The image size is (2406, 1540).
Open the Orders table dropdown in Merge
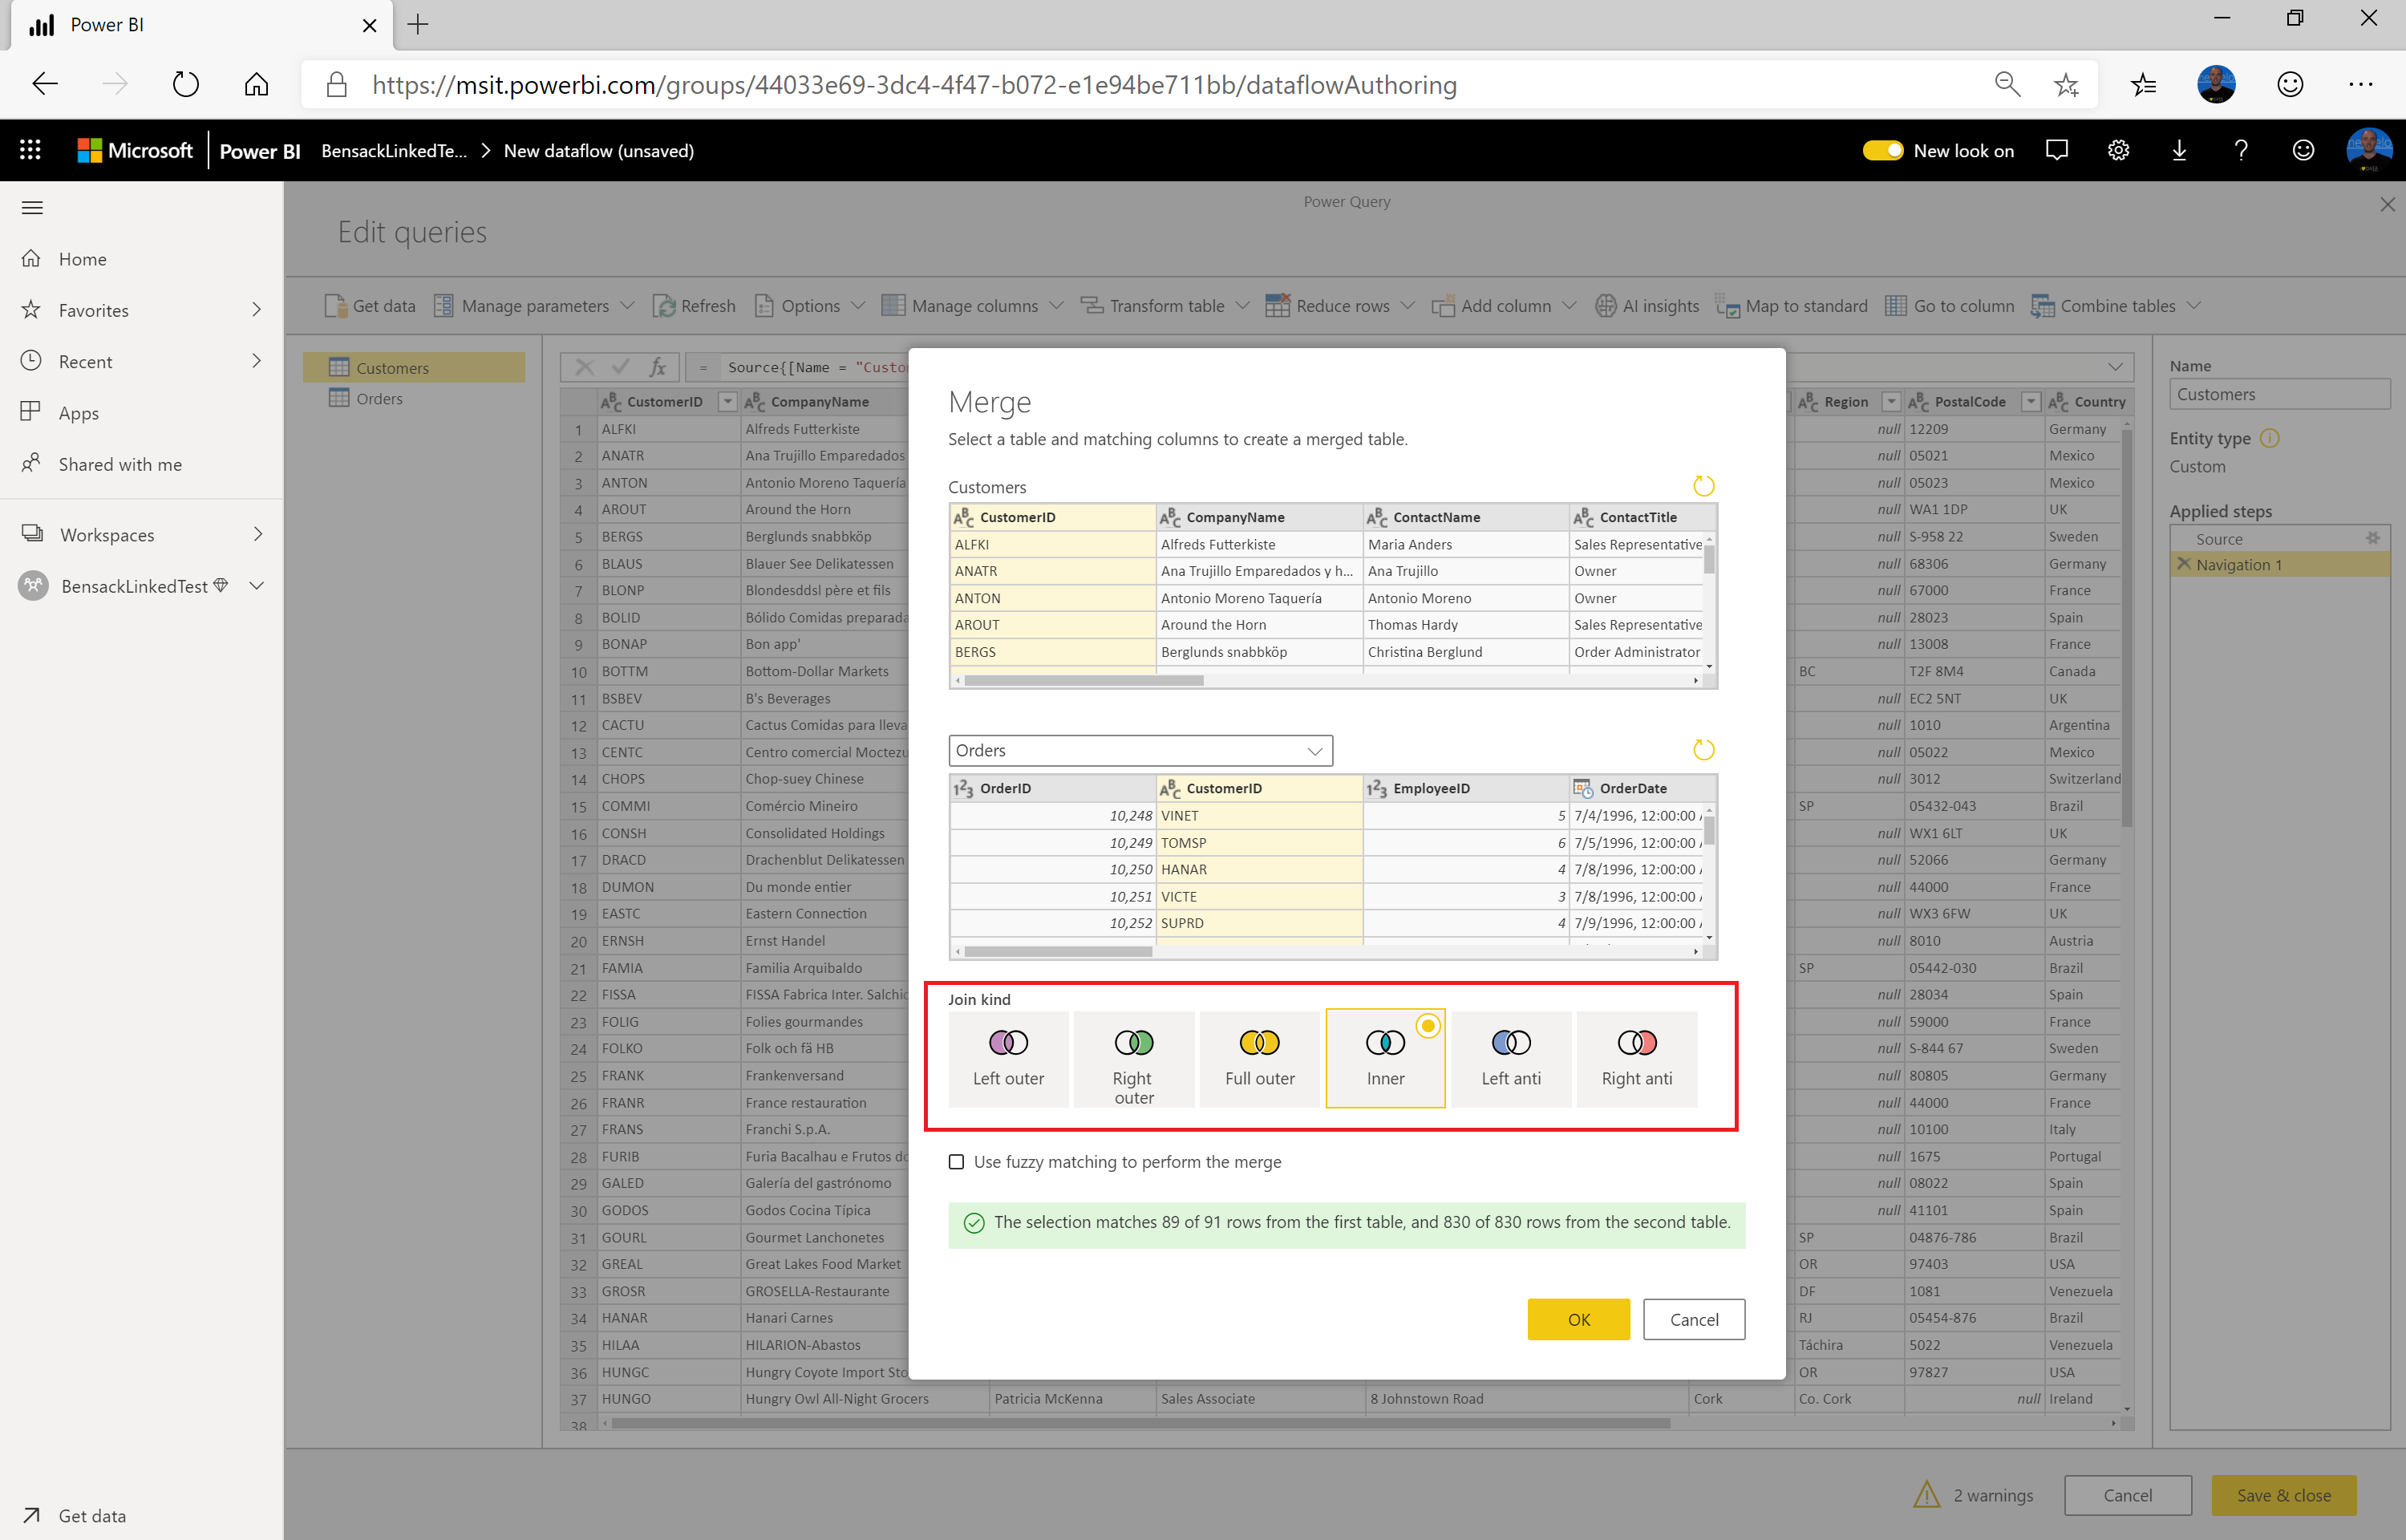(x=1140, y=750)
